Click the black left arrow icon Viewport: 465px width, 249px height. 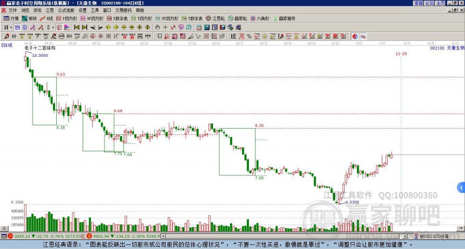click(93, 27)
